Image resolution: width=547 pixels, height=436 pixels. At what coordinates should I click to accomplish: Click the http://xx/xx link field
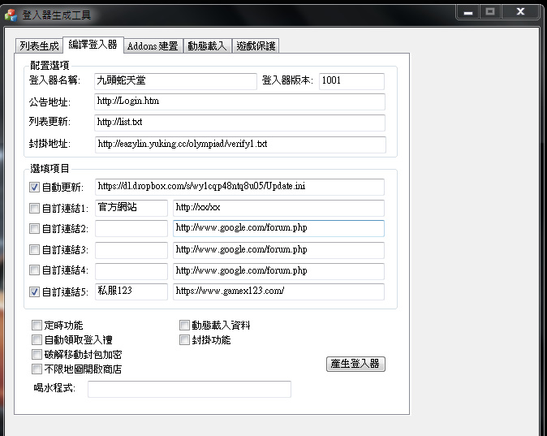tap(278, 208)
